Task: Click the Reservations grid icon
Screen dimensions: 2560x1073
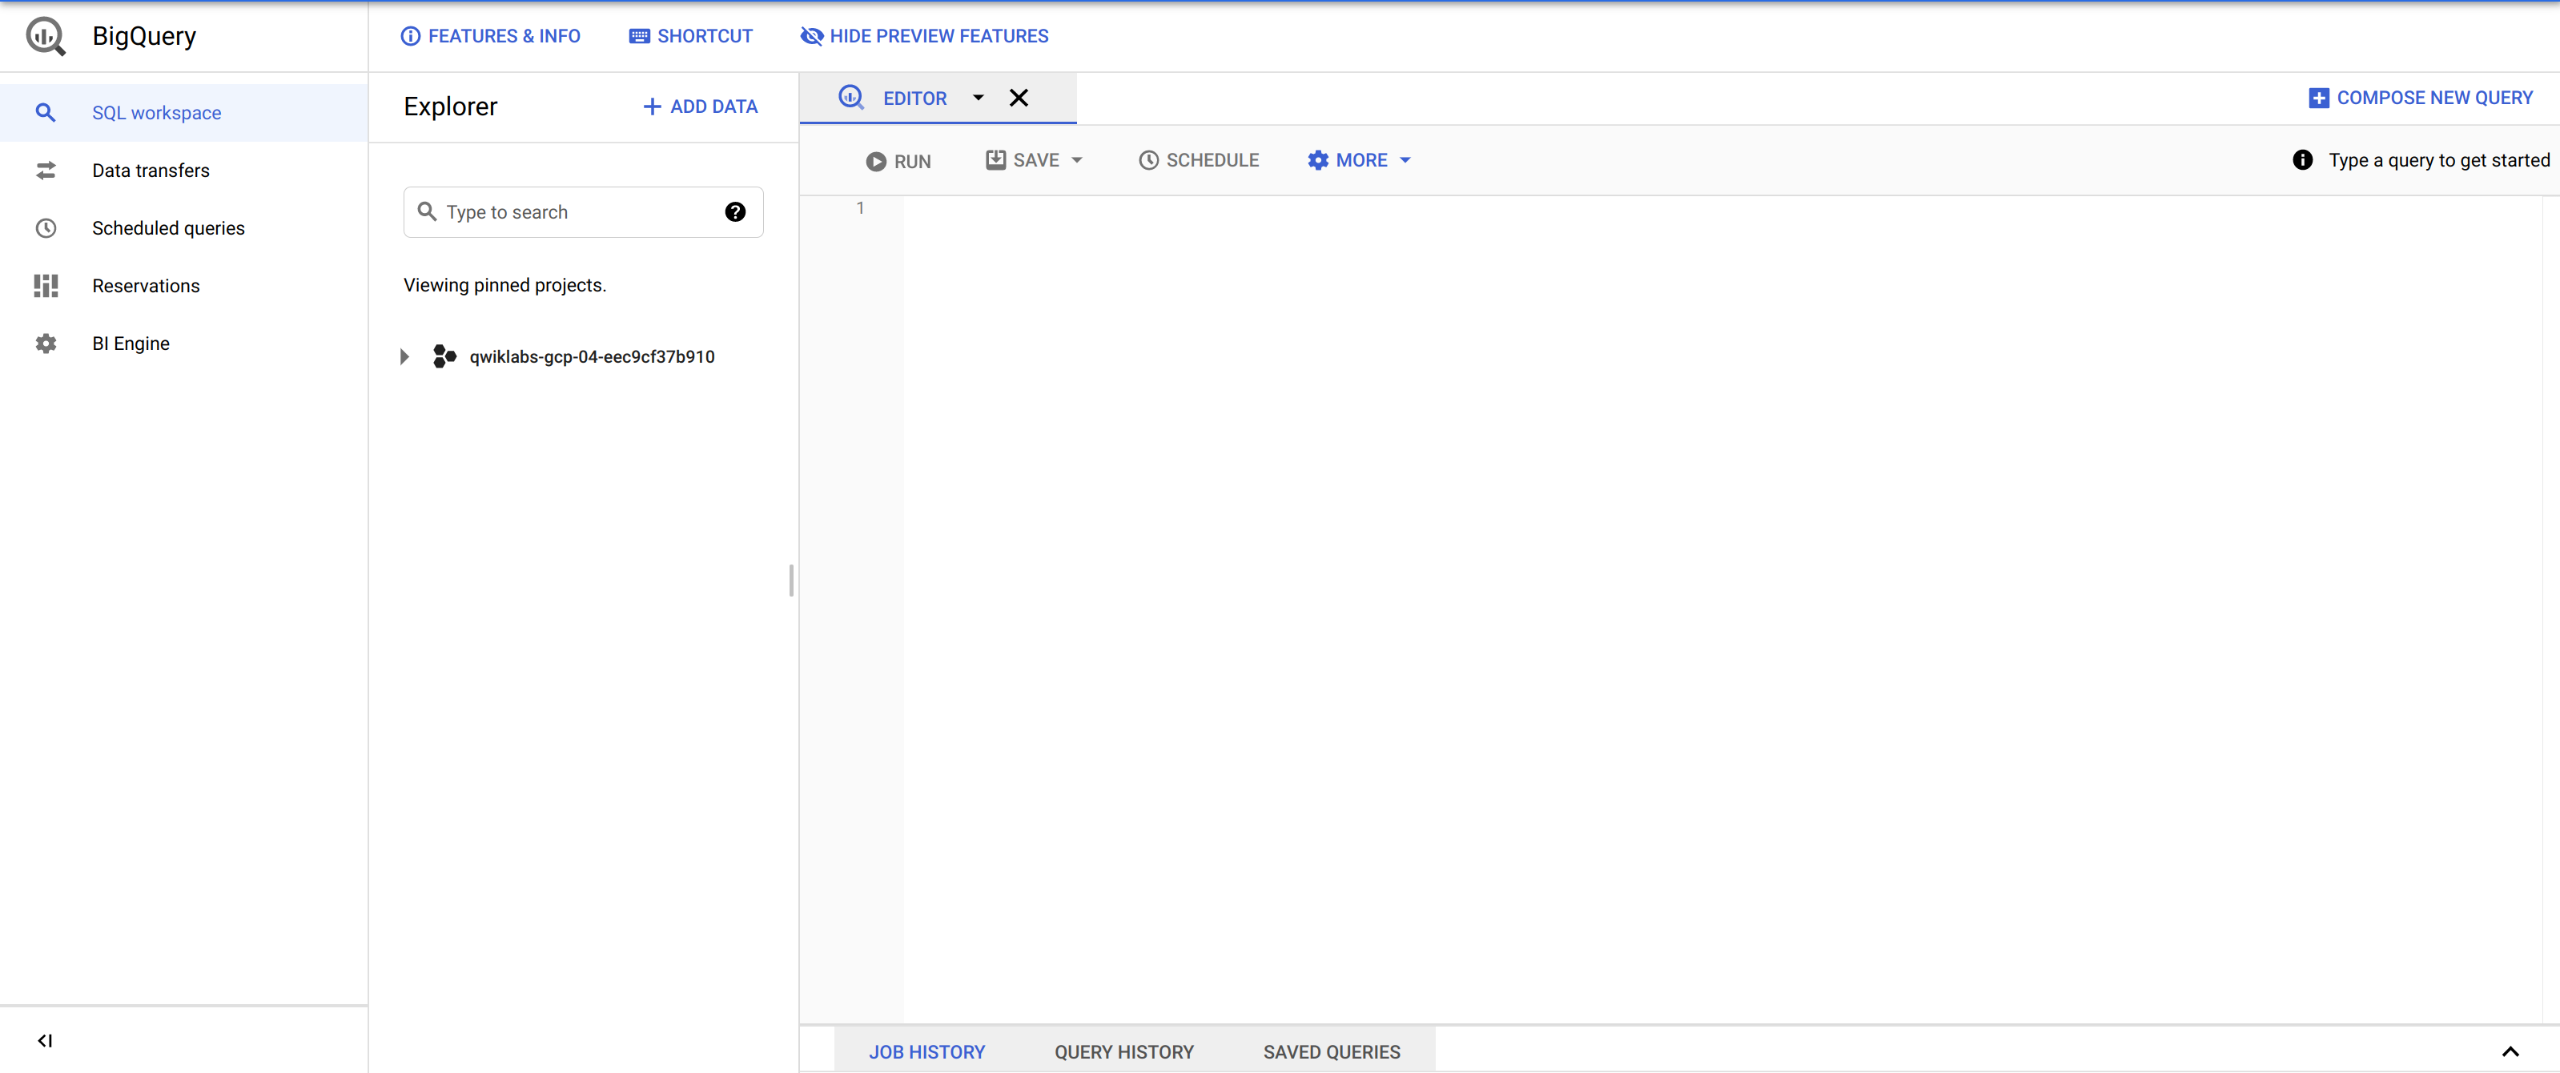Action: pyautogui.click(x=46, y=286)
